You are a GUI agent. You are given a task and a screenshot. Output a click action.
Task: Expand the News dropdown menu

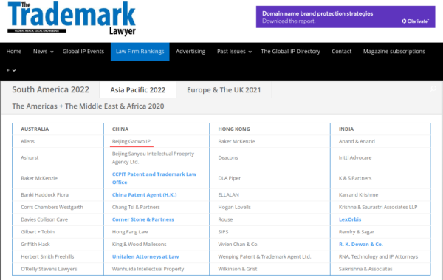(x=44, y=52)
